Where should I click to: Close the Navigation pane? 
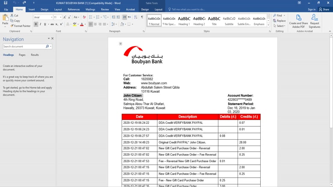[x=53, y=38]
